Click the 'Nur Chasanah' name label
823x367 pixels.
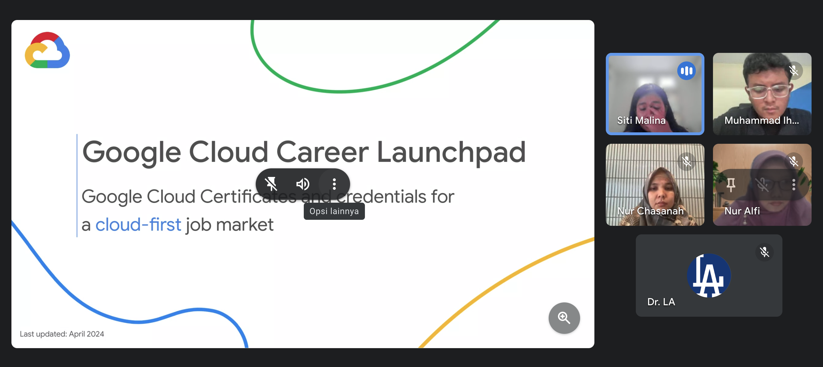650,211
